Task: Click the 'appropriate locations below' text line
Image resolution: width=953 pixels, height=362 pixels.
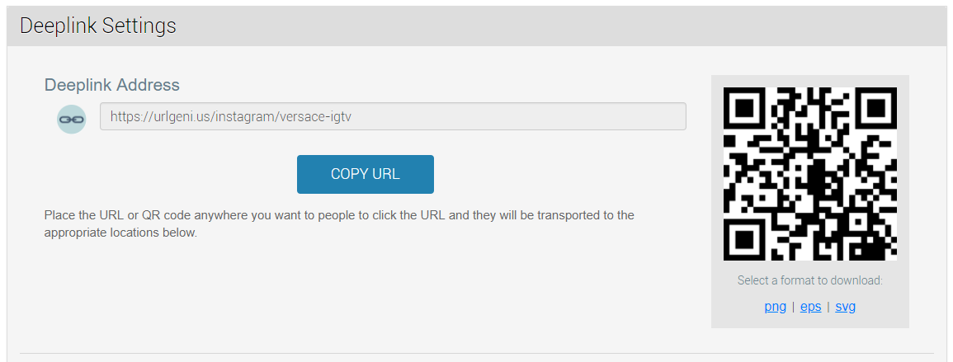Action: coord(121,232)
